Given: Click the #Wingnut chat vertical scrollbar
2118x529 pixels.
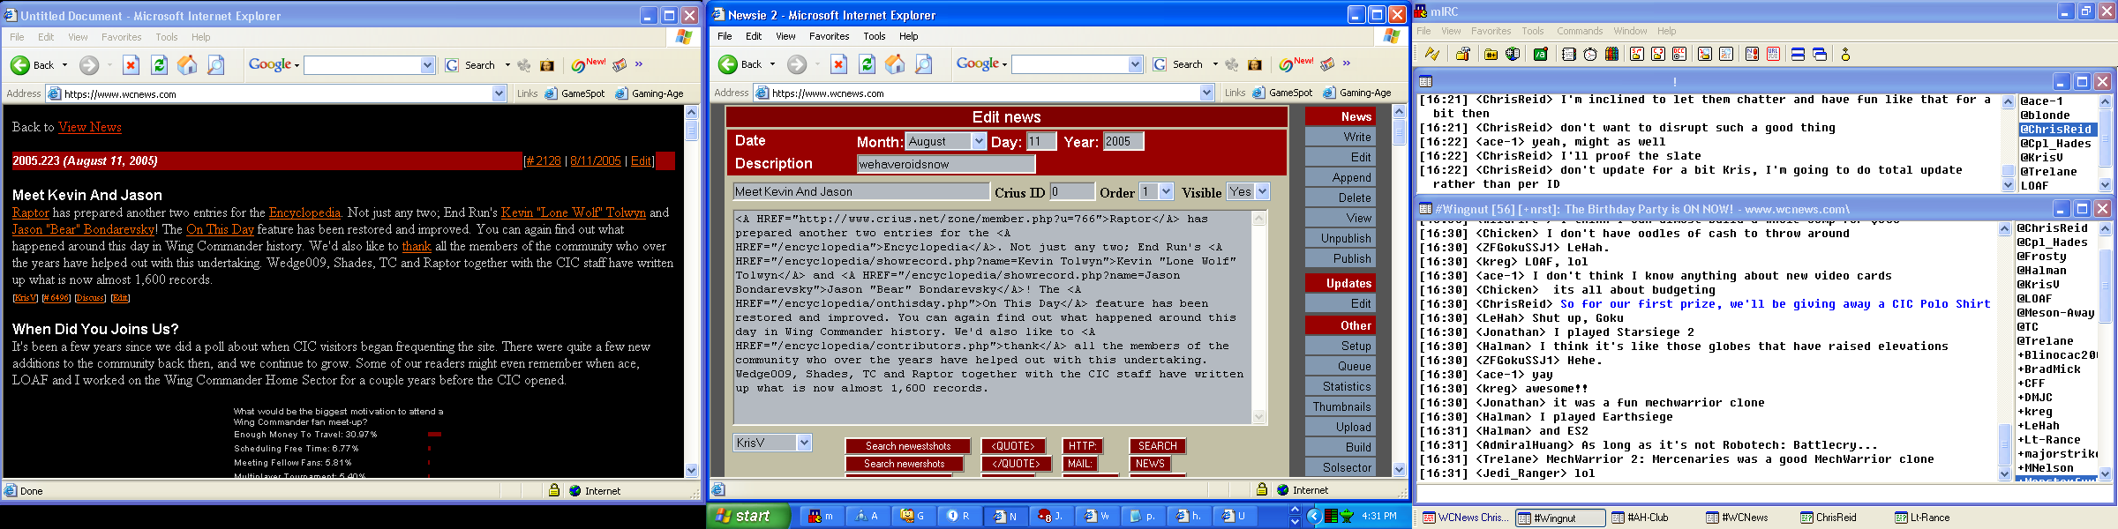Looking at the screenshot, I should (2004, 353).
